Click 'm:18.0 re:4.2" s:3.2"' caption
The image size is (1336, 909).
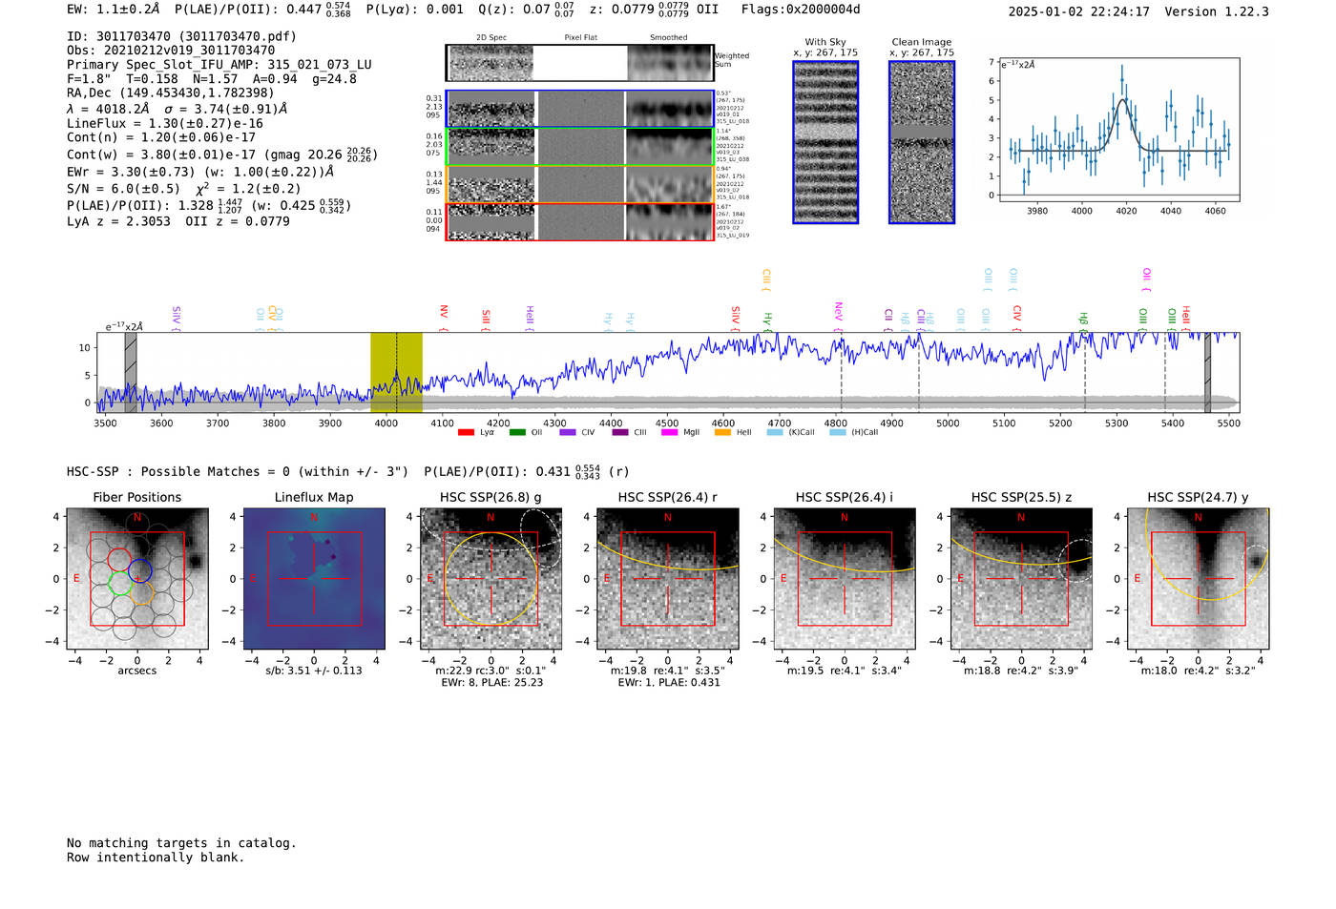1199,671
